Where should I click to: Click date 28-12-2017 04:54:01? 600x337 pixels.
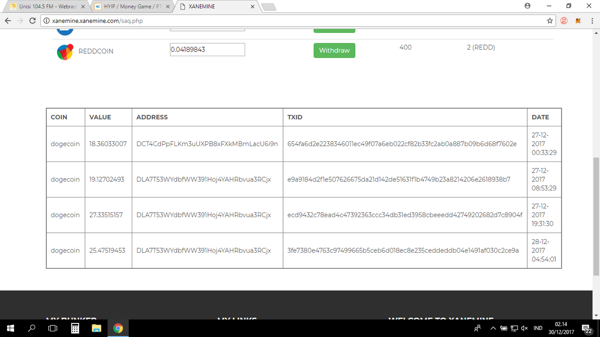point(544,250)
